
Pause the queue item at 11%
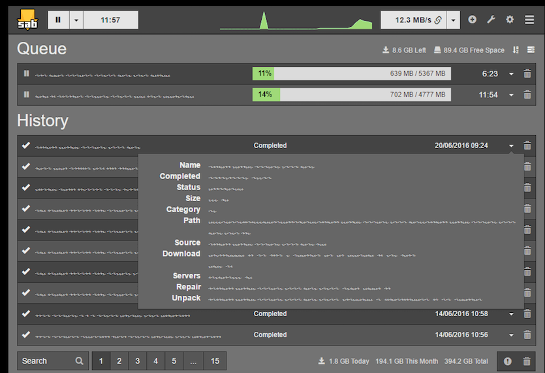click(26, 73)
